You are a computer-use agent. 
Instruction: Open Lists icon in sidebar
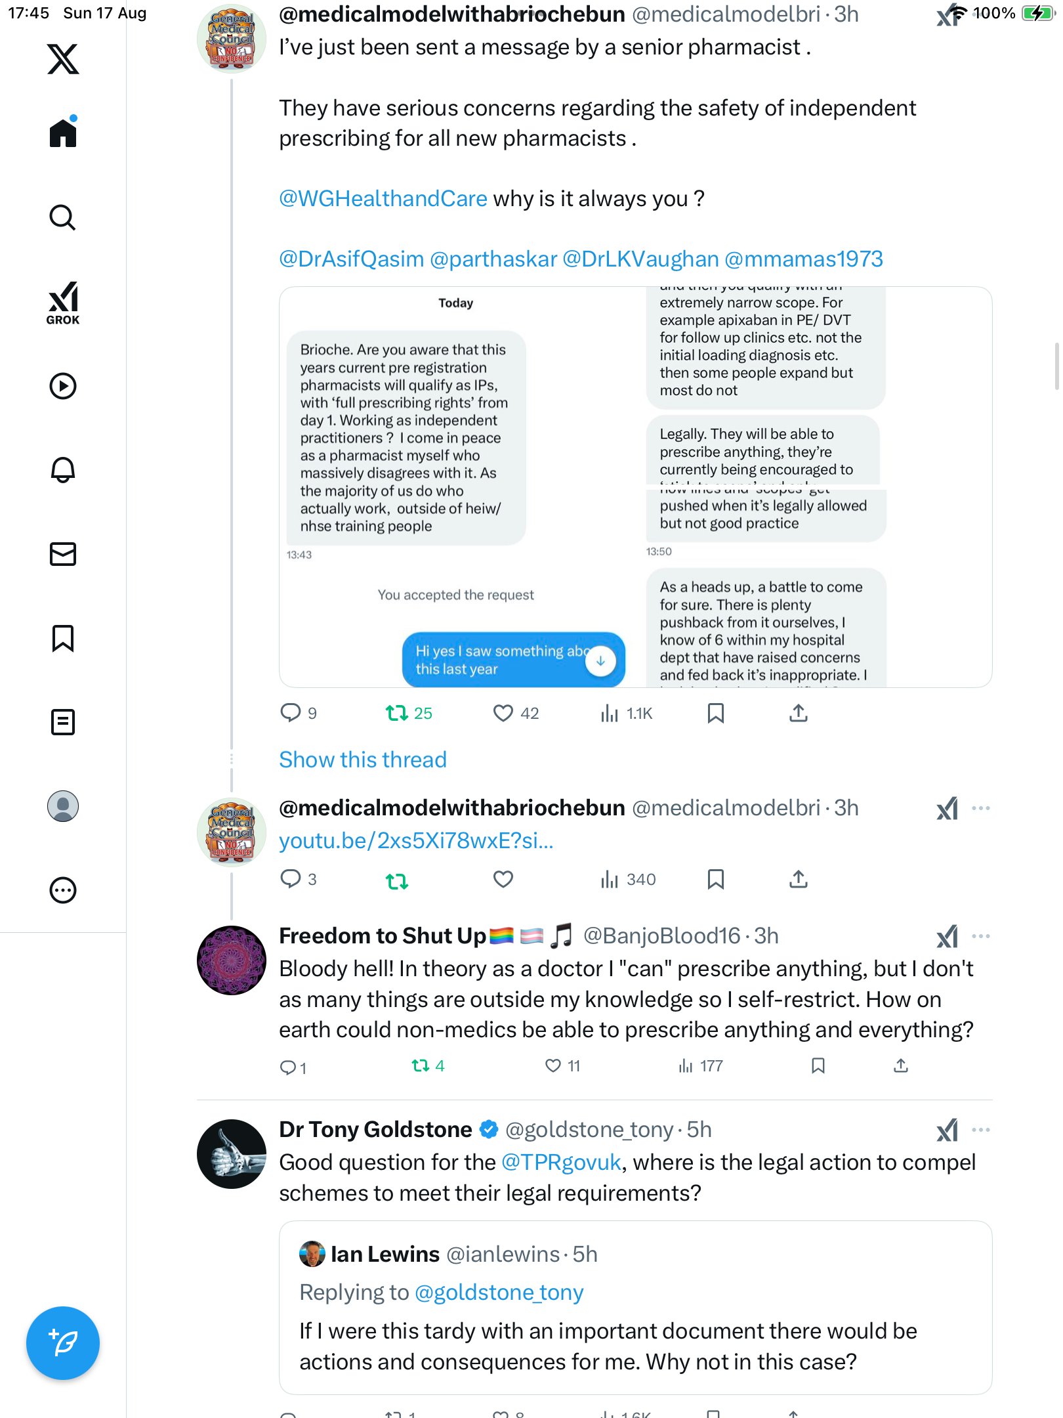tap(63, 722)
